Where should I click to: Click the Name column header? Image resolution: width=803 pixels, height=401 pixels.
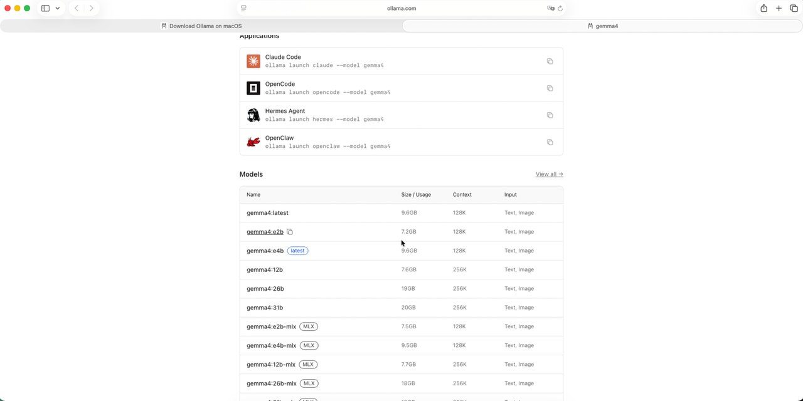pyautogui.click(x=253, y=195)
